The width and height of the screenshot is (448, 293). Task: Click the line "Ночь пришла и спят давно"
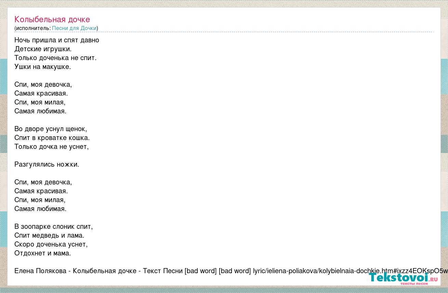click(x=57, y=40)
